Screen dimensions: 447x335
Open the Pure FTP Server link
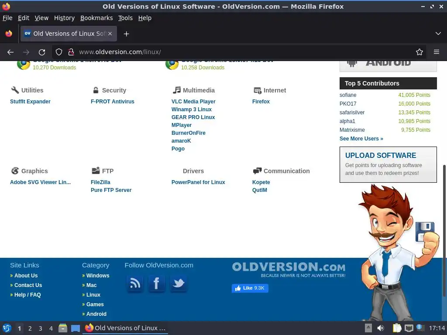click(111, 190)
